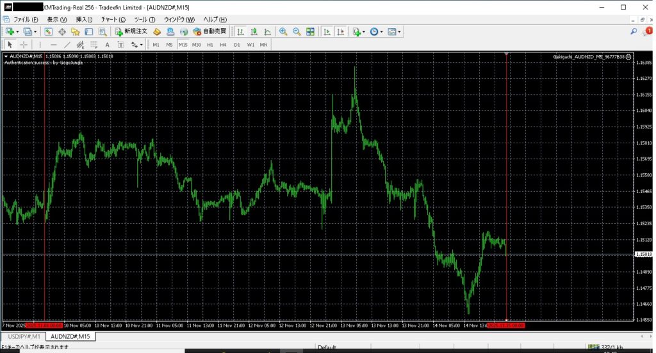Toggle the chart shift button
Image resolution: width=656 pixels, height=353 pixels.
click(341, 31)
